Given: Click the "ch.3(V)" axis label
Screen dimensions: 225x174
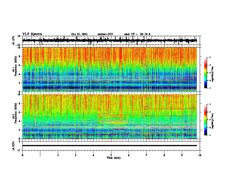Looking at the screenshot, I should (x=14, y=146).
